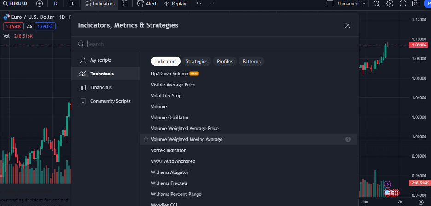Switch to the Profiles tab

(x=225, y=61)
